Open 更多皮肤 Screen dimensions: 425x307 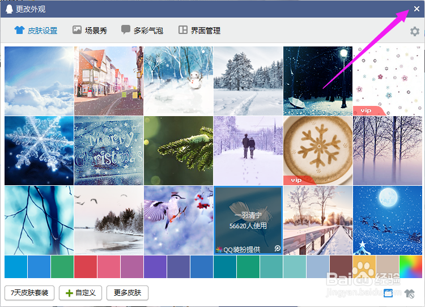[127, 293]
